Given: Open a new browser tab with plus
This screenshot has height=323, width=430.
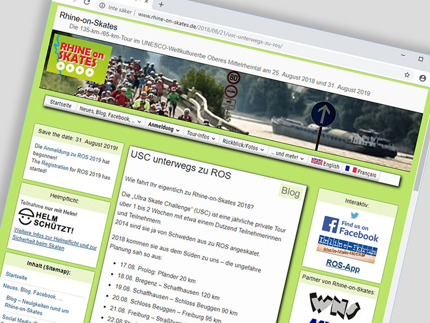Looking at the screenshot, I should (161, 5).
